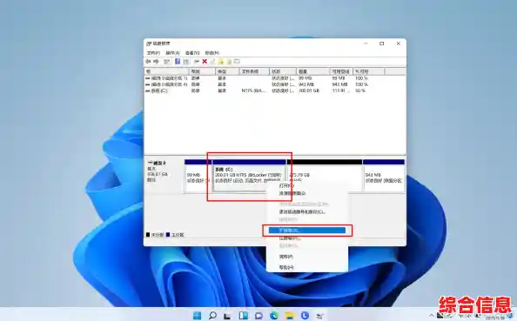Click 200.01 GB capacity cell in volume list

coord(309,90)
